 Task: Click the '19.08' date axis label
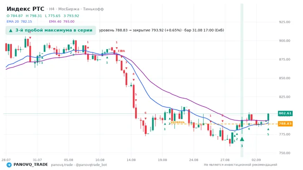[x=162, y=160]
